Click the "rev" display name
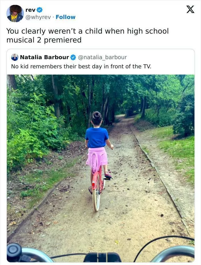Viewport: 201px width, 265px height. click(x=30, y=10)
